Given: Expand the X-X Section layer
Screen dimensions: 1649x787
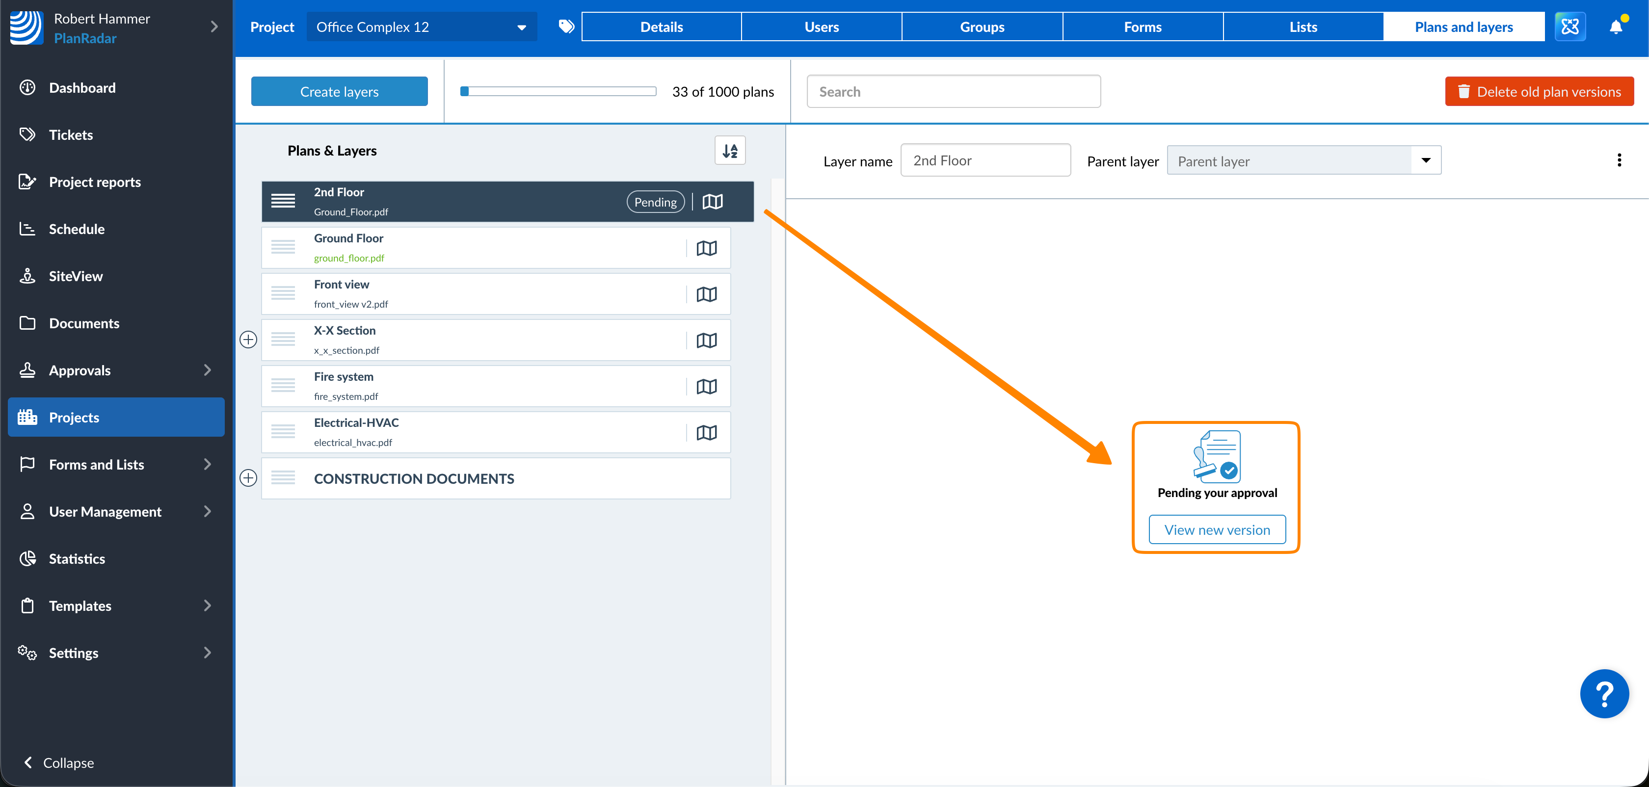Looking at the screenshot, I should [x=248, y=340].
